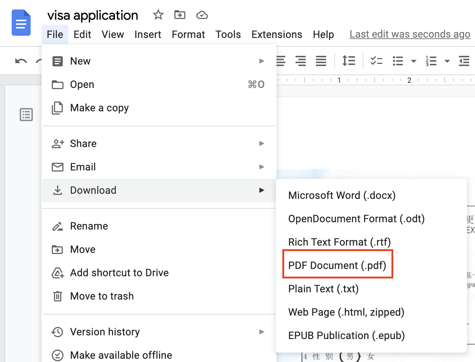
Task: Download as EPUB Publication (.epub)
Action: pos(371,335)
